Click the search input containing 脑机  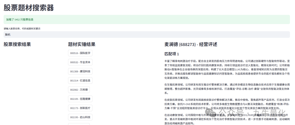click(x=147, y=34)
